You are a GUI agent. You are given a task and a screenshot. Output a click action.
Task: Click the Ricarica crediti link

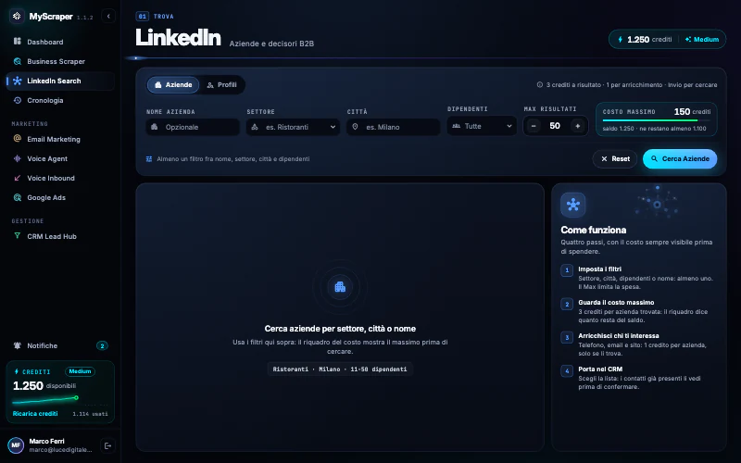click(35, 413)
